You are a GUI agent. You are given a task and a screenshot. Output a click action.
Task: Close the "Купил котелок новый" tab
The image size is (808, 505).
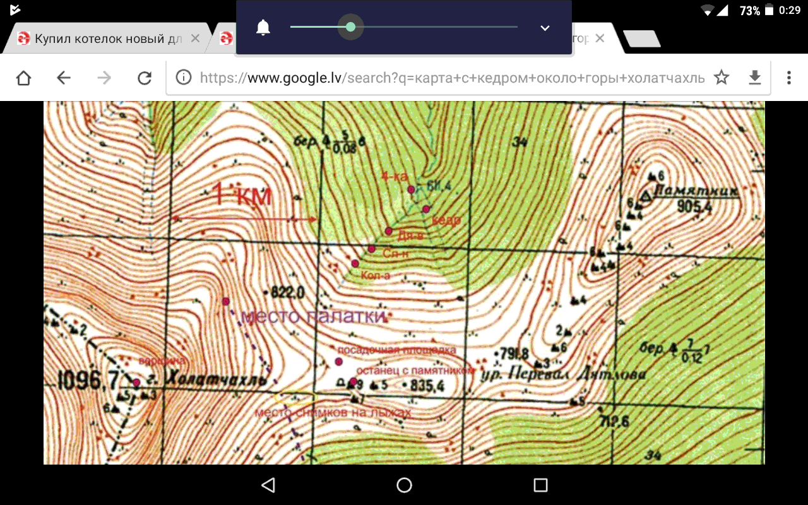coord(195,39)
